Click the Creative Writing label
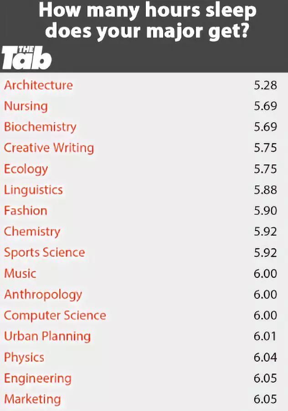 (x=49, y=148)
